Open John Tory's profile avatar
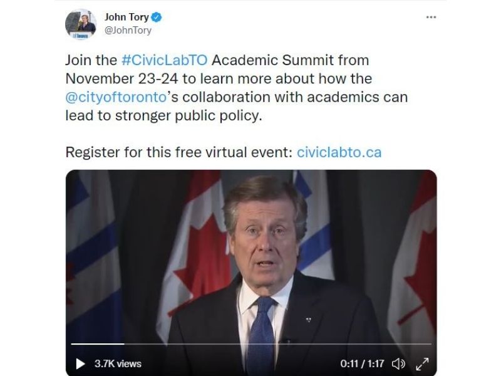 coord(81,24)
